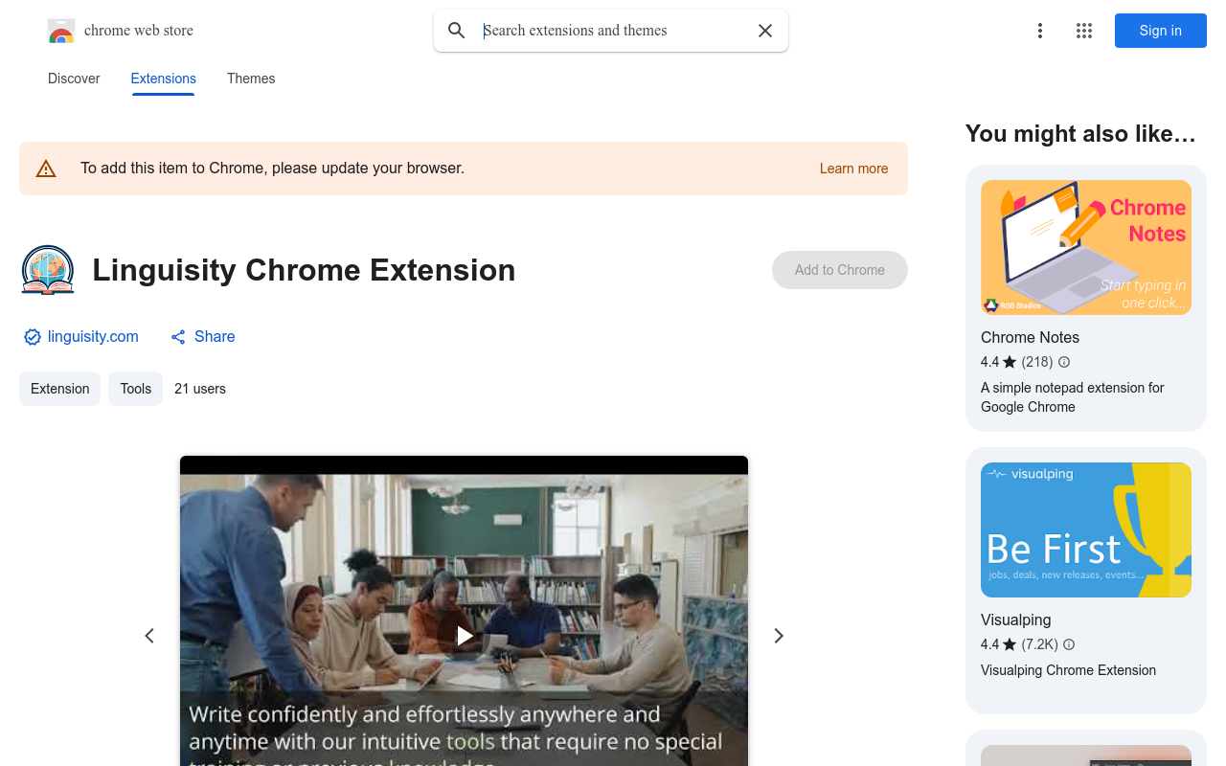Screen dimensions: 1226x766
Task: Click the update your browser warning text
Action: click(272, 169)
